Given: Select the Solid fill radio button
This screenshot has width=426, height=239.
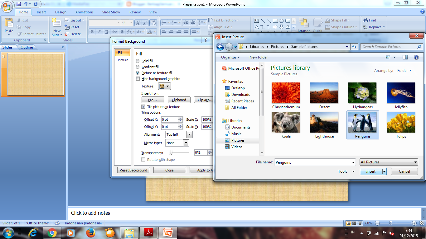Looking at the screenshot, I should point(138,61).
